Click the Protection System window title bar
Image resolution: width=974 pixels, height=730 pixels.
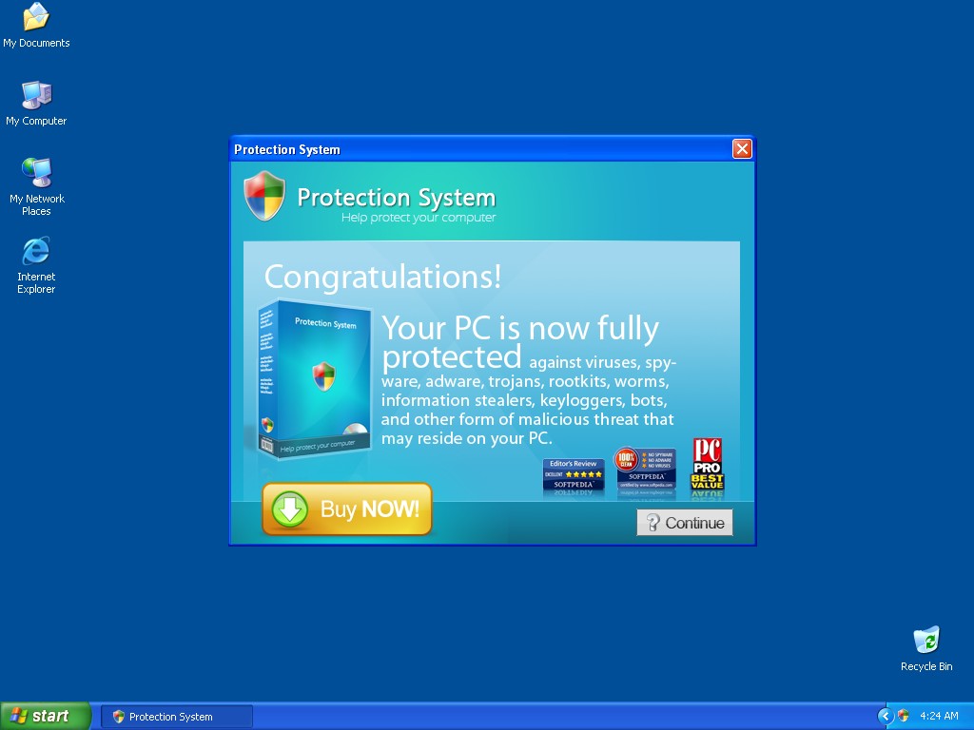[x=476, y=149]
